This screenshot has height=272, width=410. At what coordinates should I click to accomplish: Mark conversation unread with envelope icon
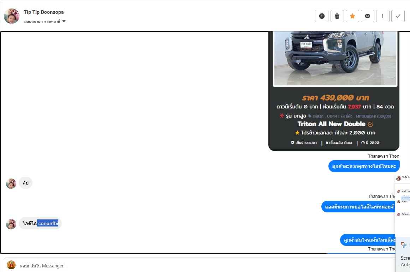367,16
